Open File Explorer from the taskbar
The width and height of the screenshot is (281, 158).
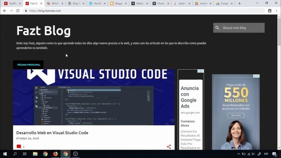tap(35, 154)
